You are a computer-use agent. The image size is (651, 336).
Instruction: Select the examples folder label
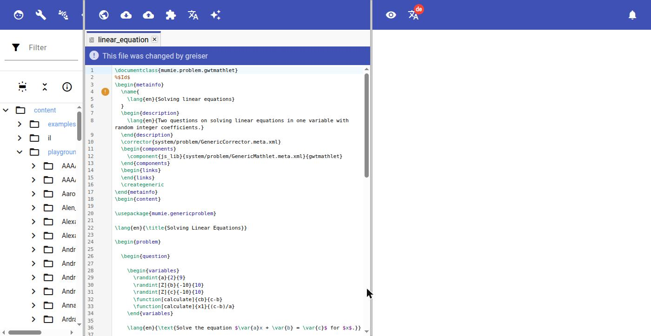coord(61,124)
